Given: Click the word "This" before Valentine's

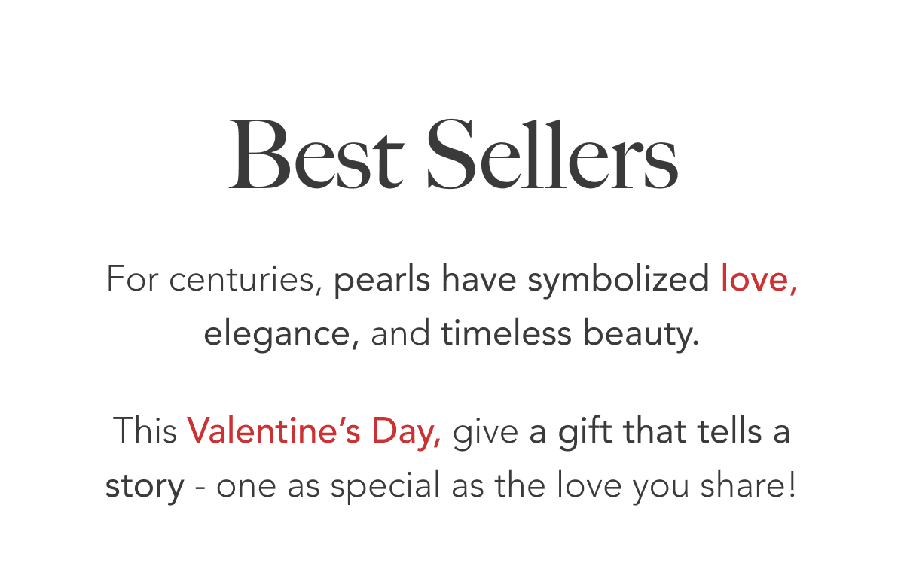Looking at the screenshot, I should tap(145, 432).
